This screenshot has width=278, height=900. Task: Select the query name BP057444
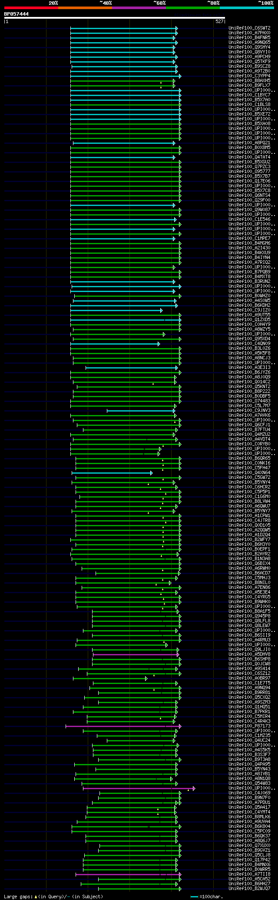pos(17,14)
